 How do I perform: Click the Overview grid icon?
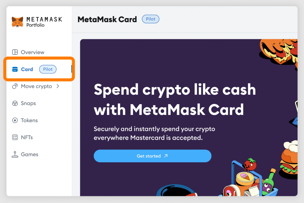click(14, 52)
